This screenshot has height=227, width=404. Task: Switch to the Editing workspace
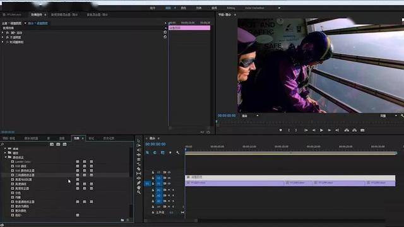[x=231, y=8]
